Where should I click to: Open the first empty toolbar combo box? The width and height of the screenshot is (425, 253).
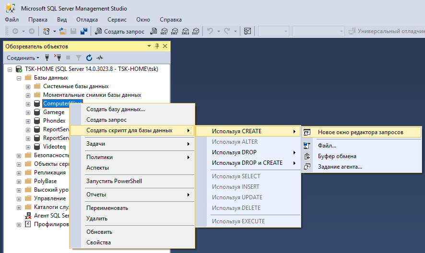pos(273,32)
